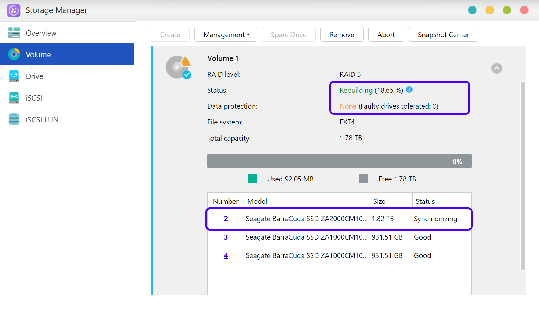Click the vertical scrollbar on right

(523, 176)
